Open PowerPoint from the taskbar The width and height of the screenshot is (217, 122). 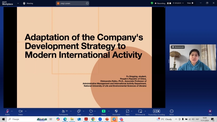107,119
